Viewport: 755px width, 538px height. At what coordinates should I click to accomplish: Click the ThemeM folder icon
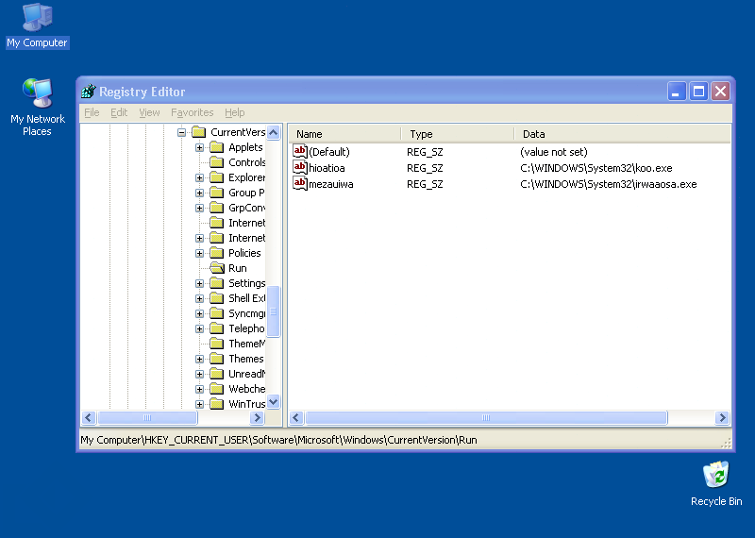[x=217, y=344]
